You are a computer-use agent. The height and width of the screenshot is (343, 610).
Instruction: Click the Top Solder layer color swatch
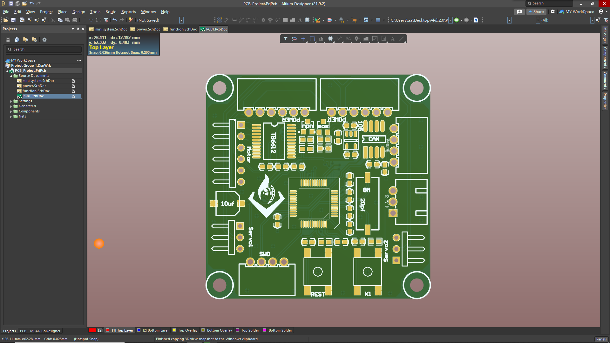click(x=237, y=330)
